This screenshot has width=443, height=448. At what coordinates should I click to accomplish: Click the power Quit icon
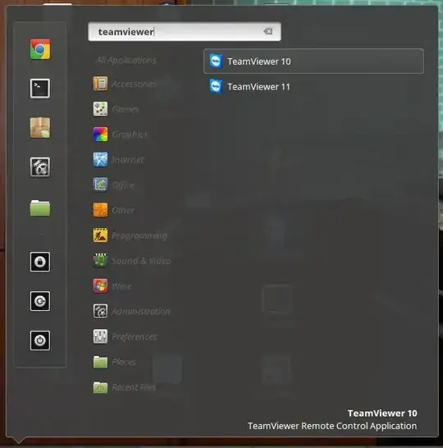(40, 341)
